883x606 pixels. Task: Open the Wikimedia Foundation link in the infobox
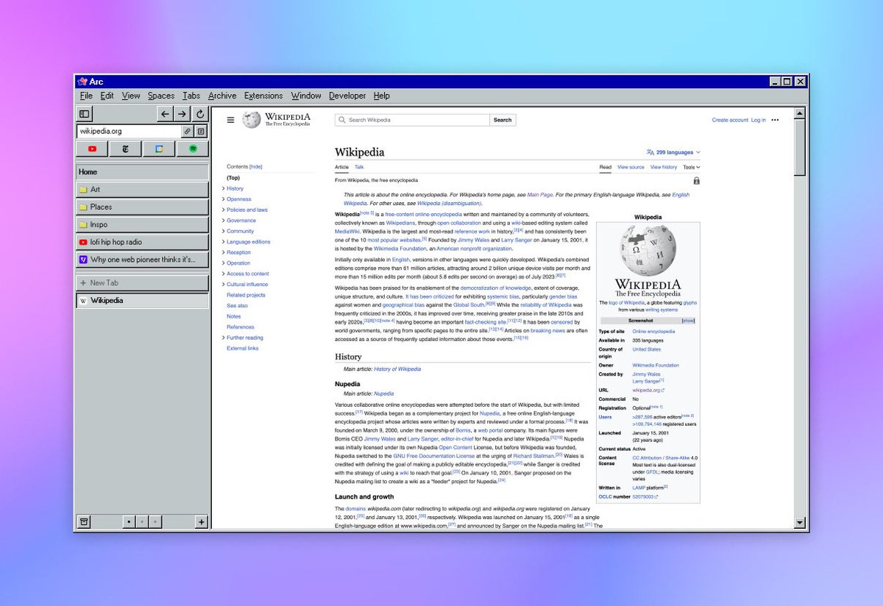pos(656,365)
